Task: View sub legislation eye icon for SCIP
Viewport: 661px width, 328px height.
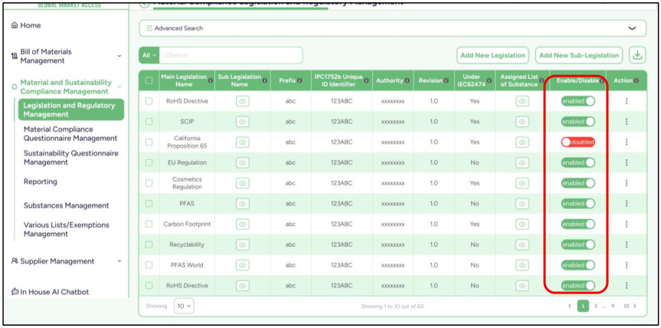Action: click(242, 121)
